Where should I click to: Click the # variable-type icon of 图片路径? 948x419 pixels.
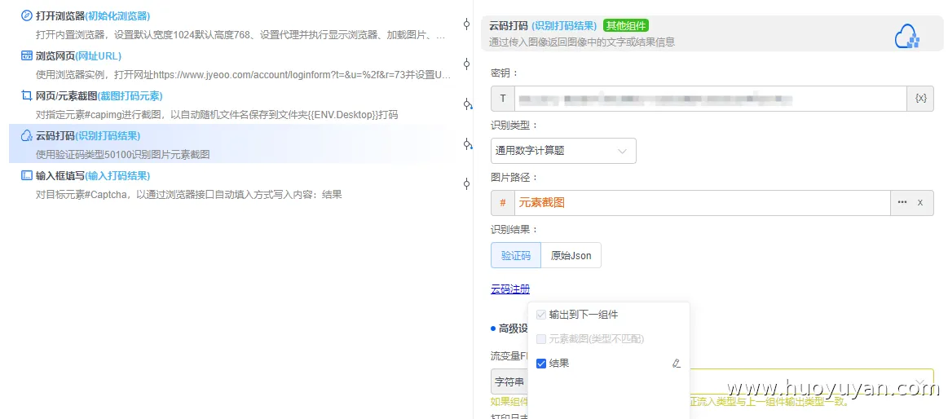(x=502, y=202)
